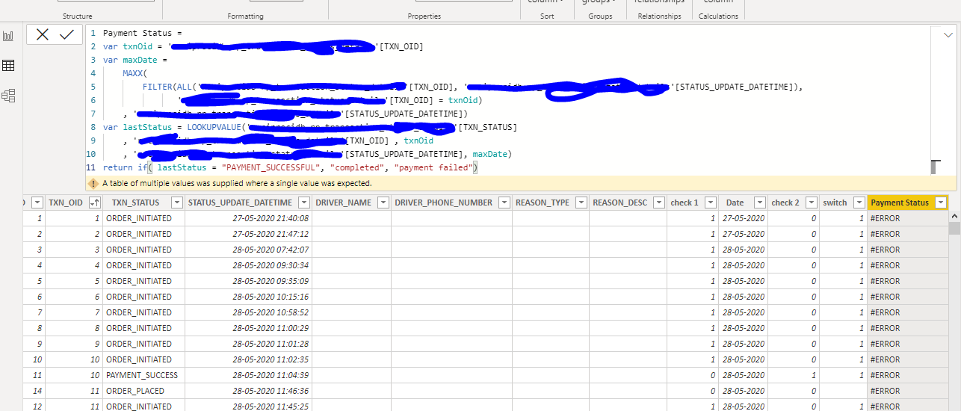Open the Payment Status column filter dropdown
The height and width of the screenshot is (411, 961).
tap(940, 203)
